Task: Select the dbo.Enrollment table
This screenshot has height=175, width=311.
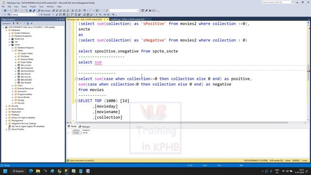Action: pyautogui.click(x=27, y=71)
